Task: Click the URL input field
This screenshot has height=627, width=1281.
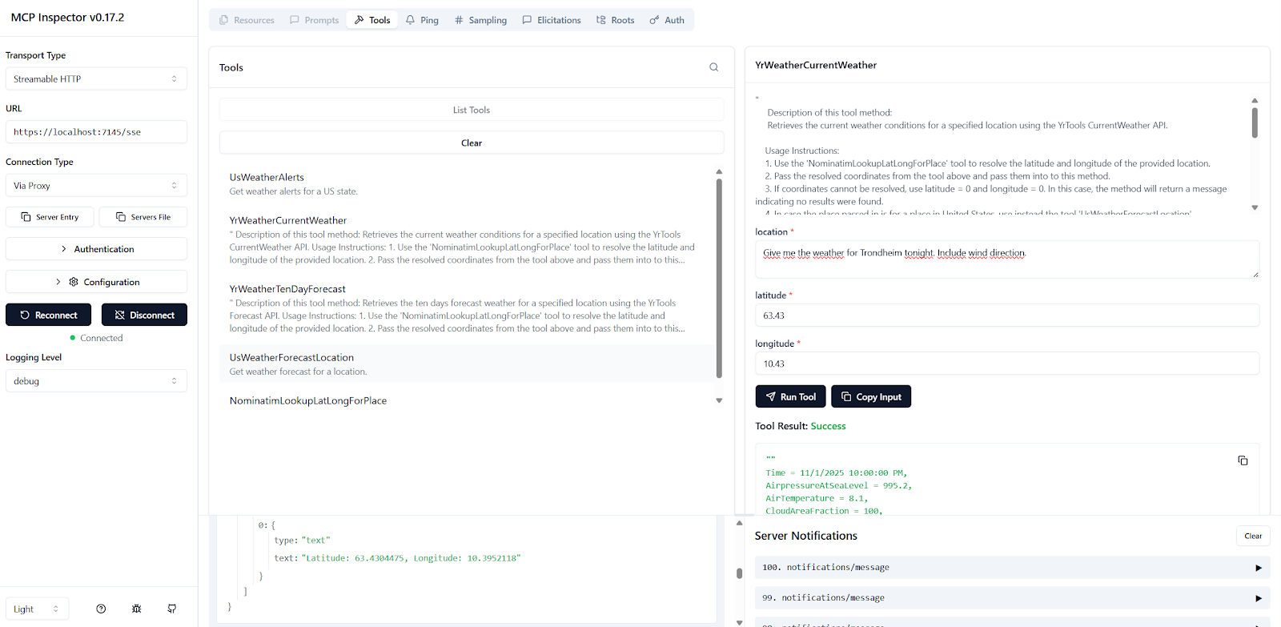Action: (96, 132)
